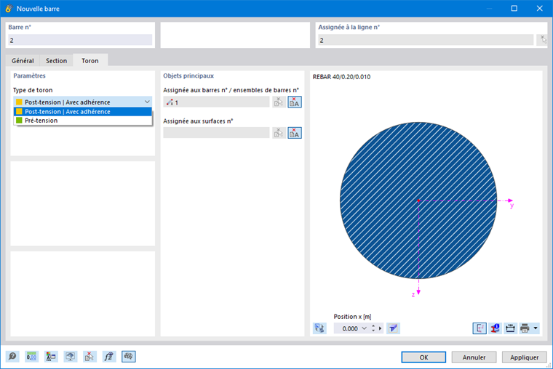Click the fourth icon in the bottom toolbar
553x369 pixels.
coord(70,357)
